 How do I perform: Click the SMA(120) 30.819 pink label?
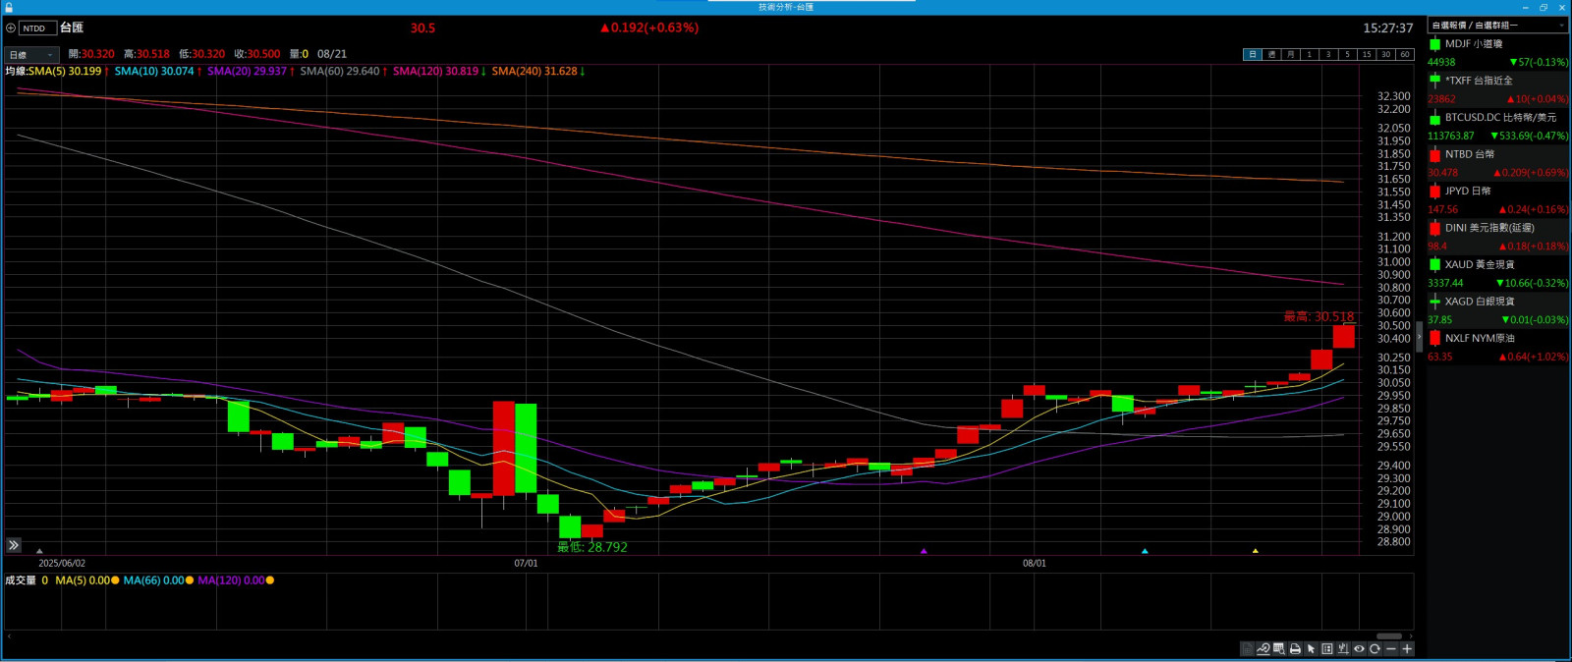[x=436, y=72]
